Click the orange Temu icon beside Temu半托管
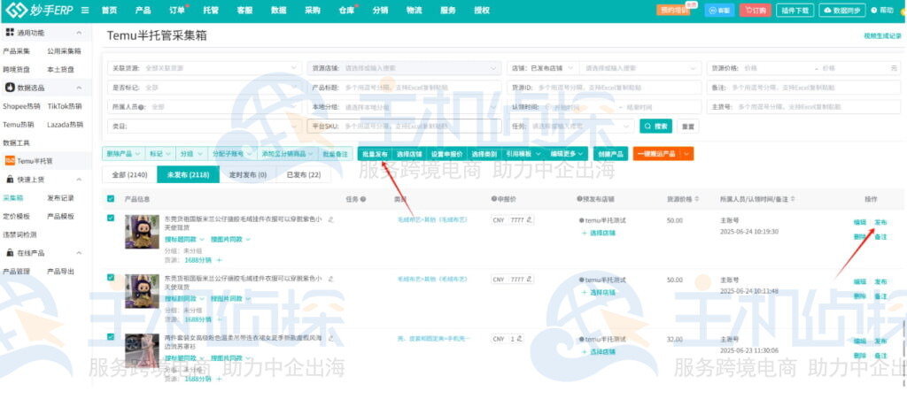Viewport: 907px width, 399px height. 10,160
